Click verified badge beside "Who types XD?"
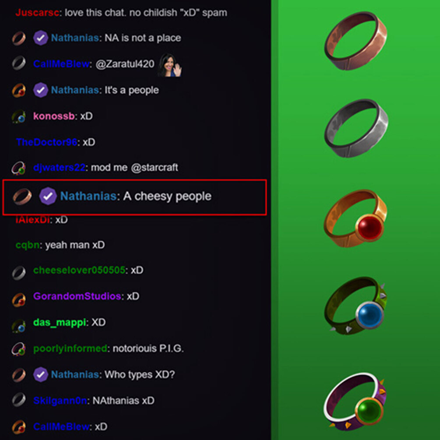Viewport: 440px width, 440px height. coord(40,375)
